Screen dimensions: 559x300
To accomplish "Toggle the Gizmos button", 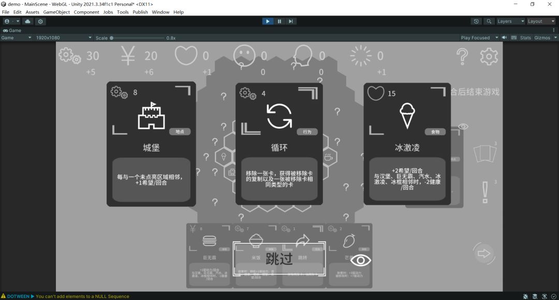I will point(542,38).
